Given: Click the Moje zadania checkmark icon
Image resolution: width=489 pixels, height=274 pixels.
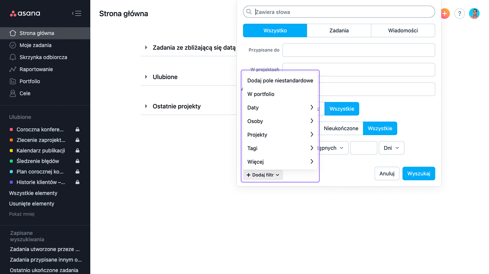Looking at the screenshot, I should [13, 45].
